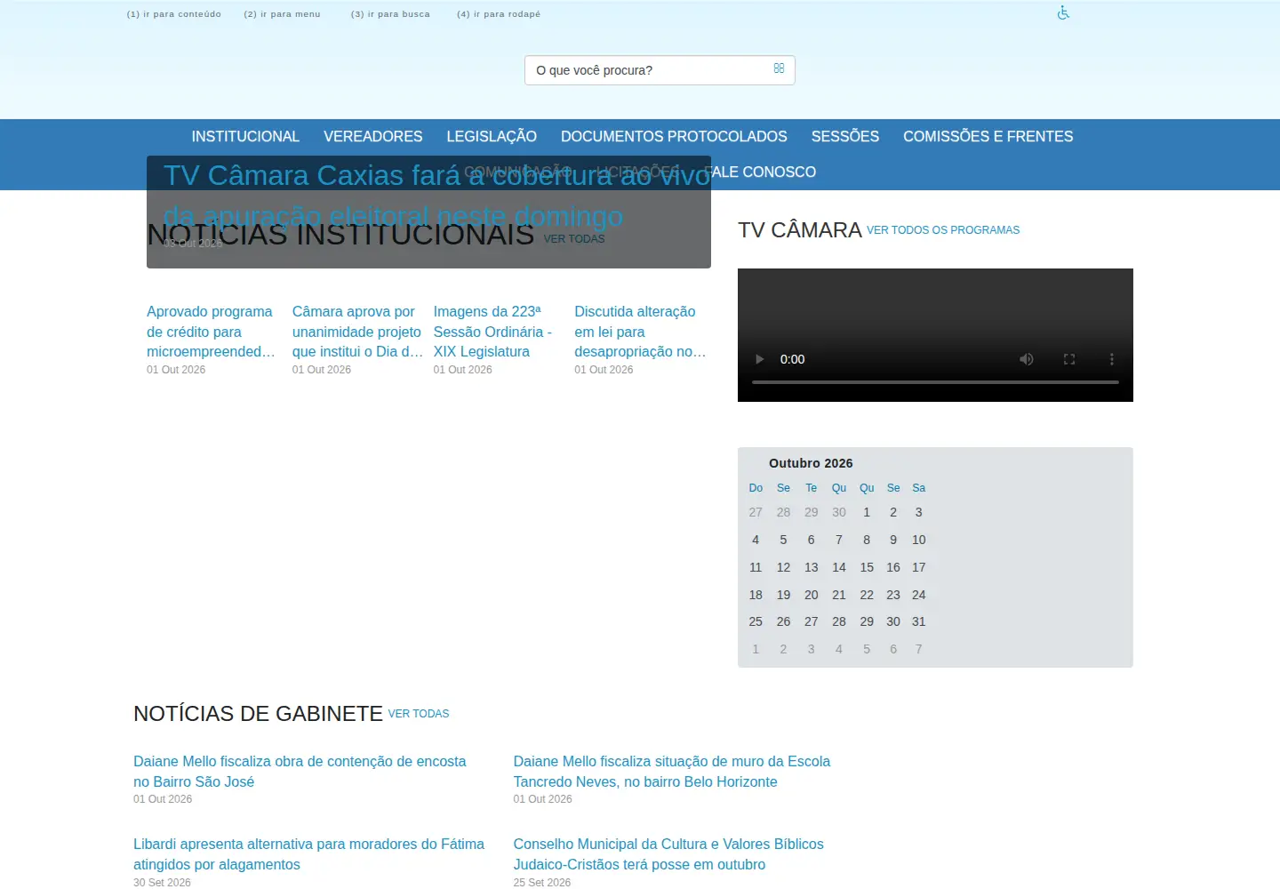Open 'Conselho Municipal da Cultura' article
Viewport: 1280px width, 889px height.
coord(668,854)
